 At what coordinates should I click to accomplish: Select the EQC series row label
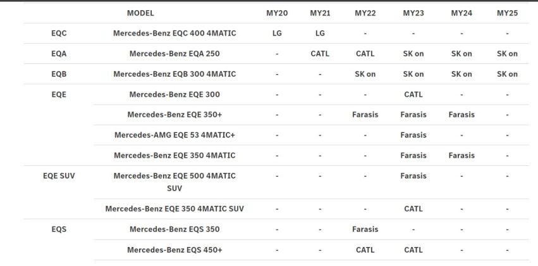pos(59,34)
